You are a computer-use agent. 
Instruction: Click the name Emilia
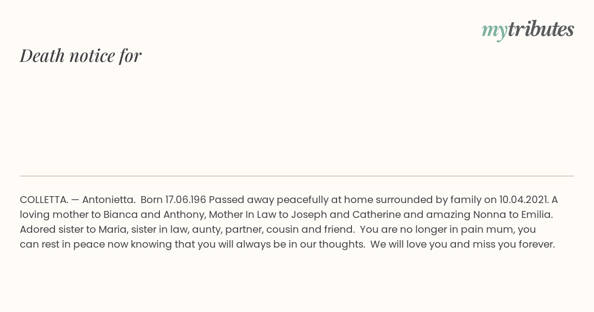536,214
